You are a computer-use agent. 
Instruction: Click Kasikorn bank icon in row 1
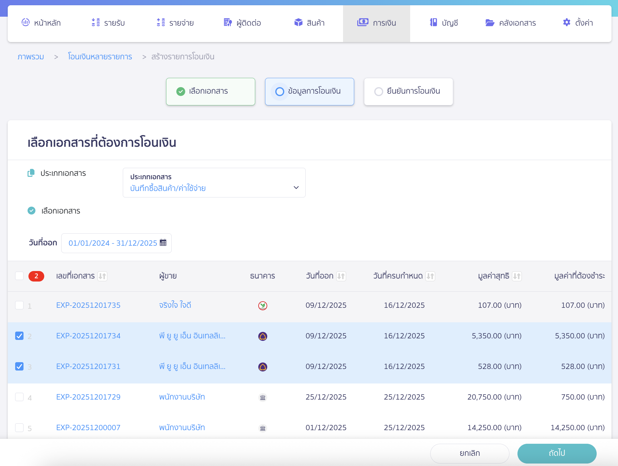pyautogui.click(x=263, y=306)
